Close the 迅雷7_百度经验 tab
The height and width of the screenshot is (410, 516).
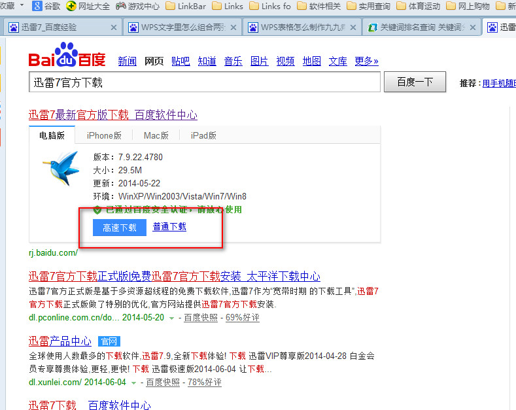click(114, 27)
